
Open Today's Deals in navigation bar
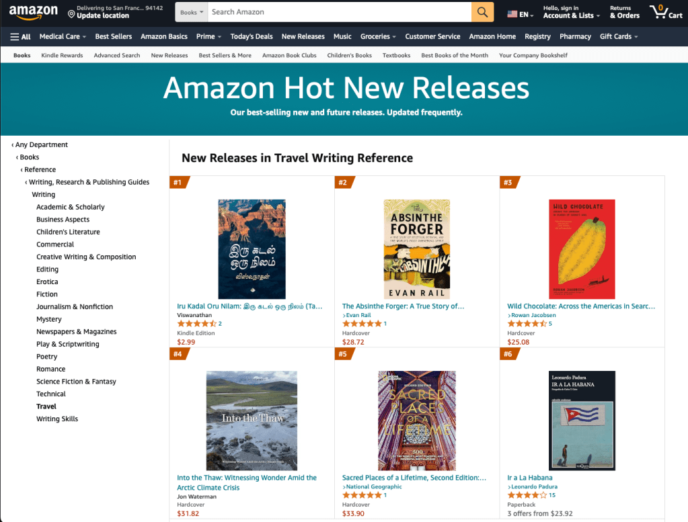click(252, 36)
